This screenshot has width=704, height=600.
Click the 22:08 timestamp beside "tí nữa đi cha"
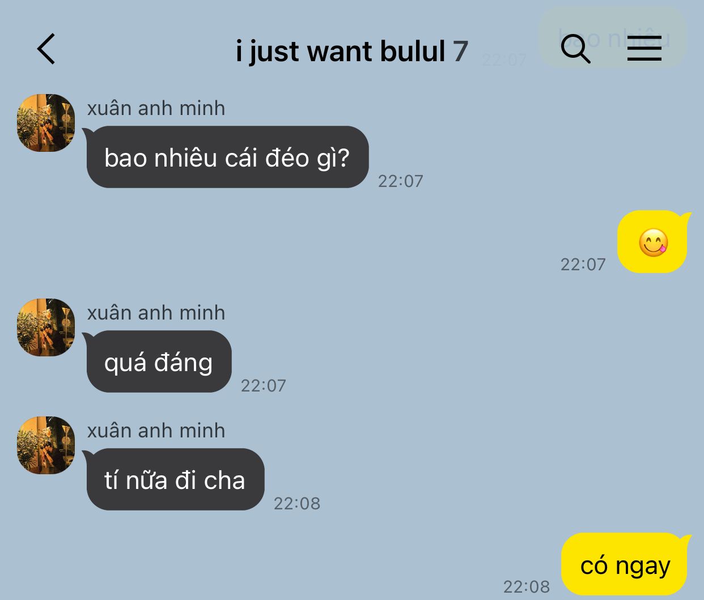(296, 503)
